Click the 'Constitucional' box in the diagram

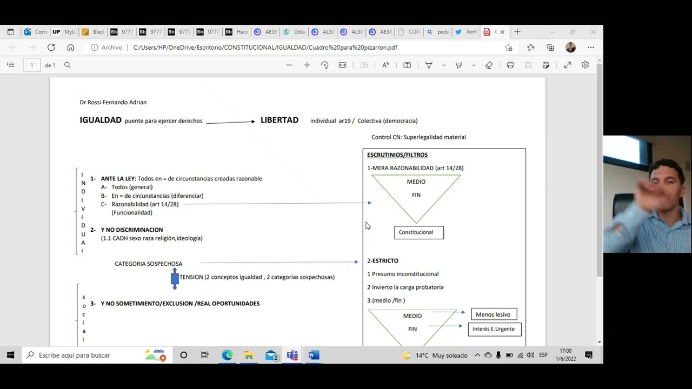tap(419, 232)
